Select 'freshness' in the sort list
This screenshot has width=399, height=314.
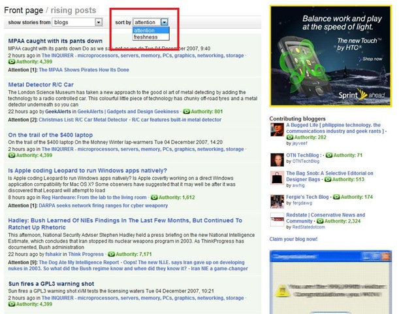151,37
